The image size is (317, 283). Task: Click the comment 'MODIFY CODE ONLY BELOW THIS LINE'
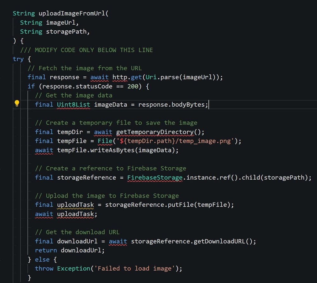94,50
